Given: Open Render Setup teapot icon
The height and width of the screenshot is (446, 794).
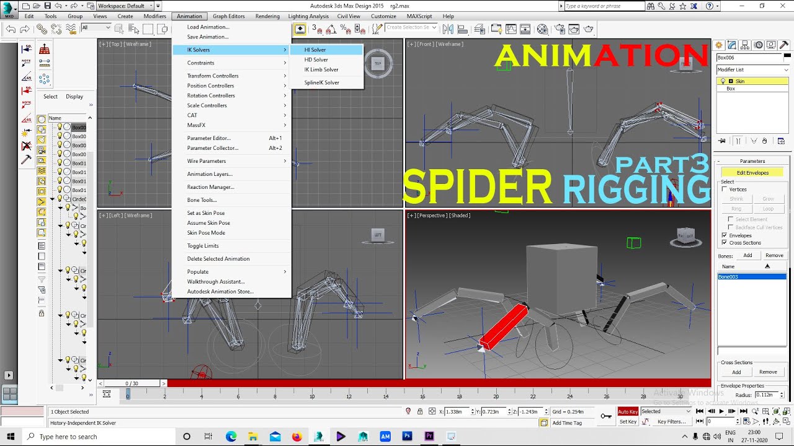Looking at the screenshot, I should [560, 28].
